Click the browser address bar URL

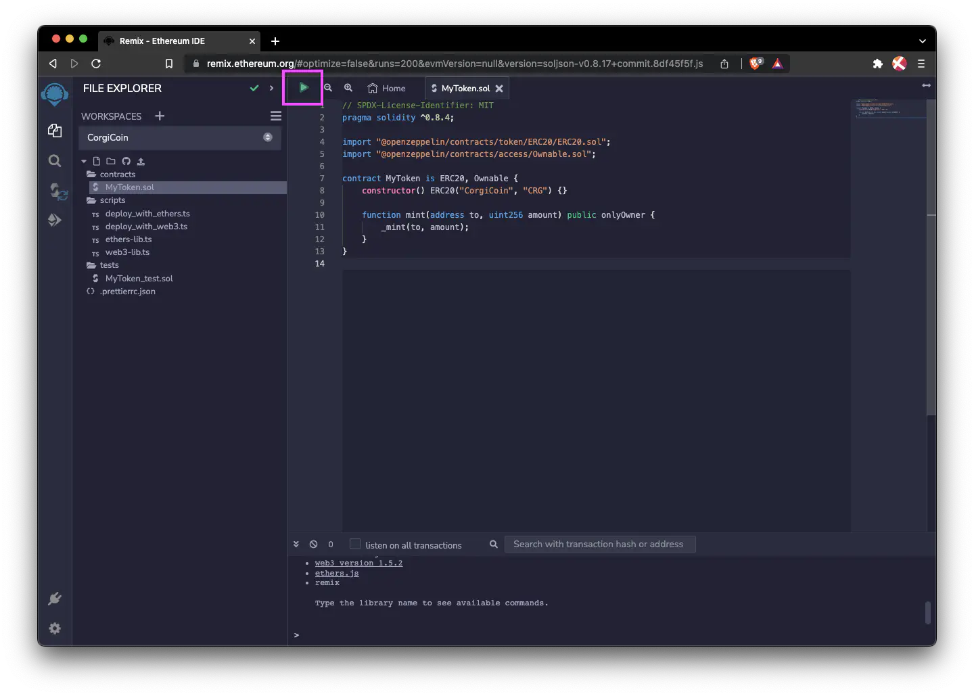click(x=455, y=64)
